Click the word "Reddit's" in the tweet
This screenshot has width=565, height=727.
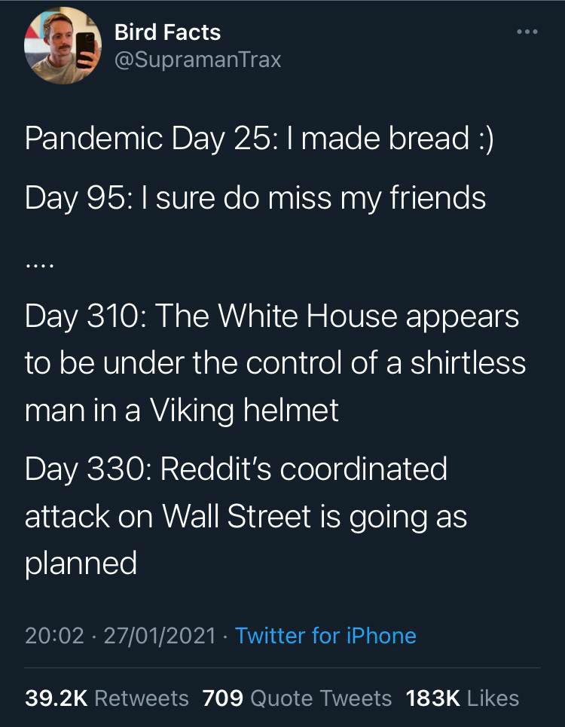[x=217, y=469]
